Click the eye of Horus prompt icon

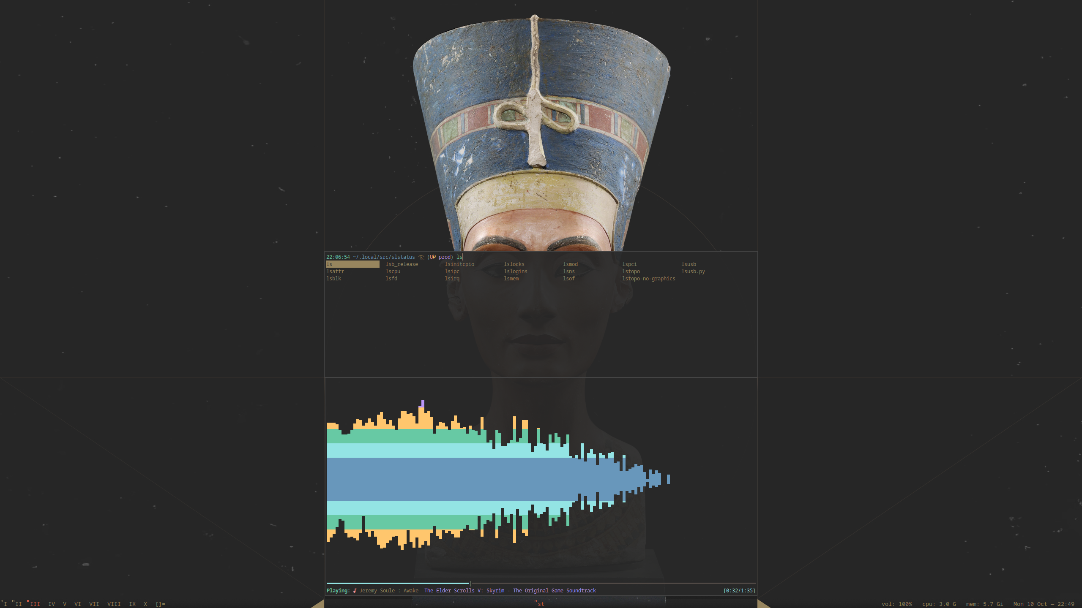click(x=421, y=257)
